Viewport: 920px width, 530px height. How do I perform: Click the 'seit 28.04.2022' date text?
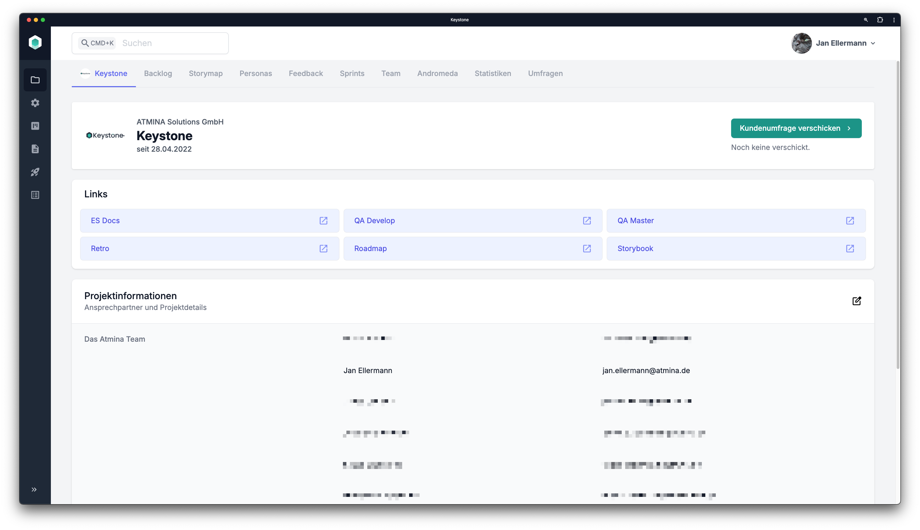click(x=164, y=149)
